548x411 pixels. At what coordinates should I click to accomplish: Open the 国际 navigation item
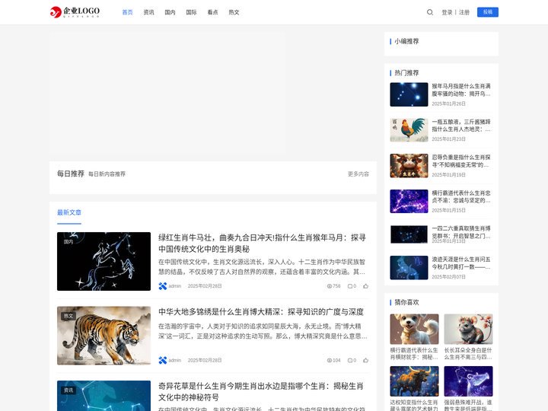[192, 12]
